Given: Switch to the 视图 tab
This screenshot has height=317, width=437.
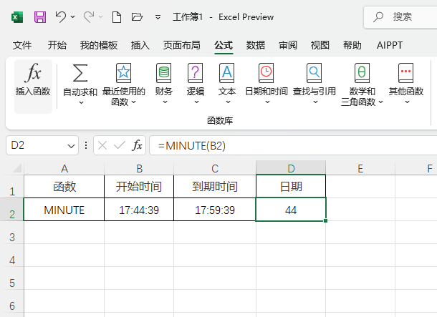Looking at the screenshot, I should click(320, 45).
